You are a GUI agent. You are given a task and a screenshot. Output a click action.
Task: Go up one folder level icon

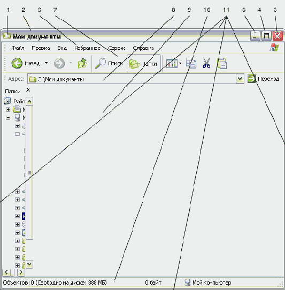(82, 63)
